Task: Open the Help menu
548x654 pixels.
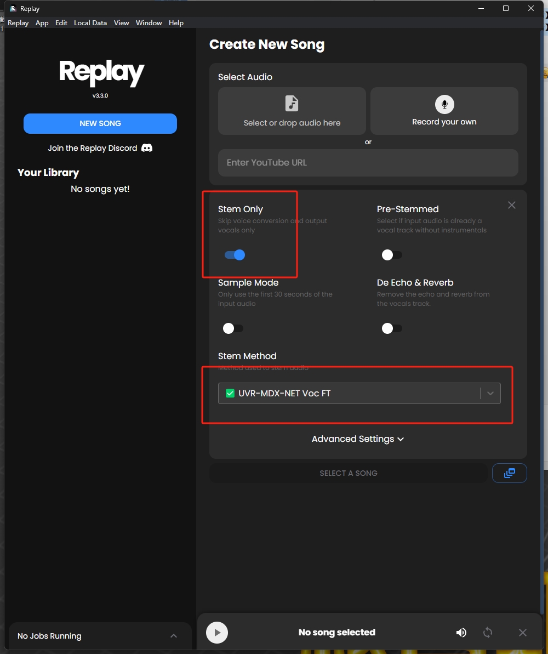Action: pyautogui.click(x=176, y=23)
